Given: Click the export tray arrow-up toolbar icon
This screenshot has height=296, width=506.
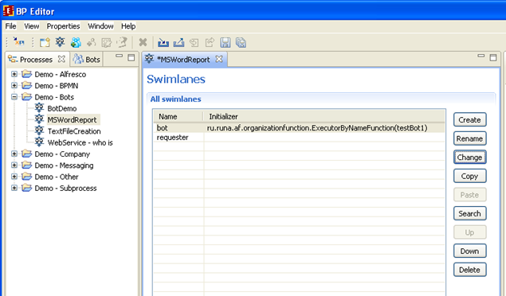Looking at the screenshot, I should coord(178,42).
